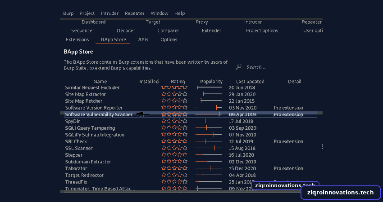Select Software Version Reporter extension
Viewport: 383px width, 202px height.
pyautogui.click(x=191, y=108)
